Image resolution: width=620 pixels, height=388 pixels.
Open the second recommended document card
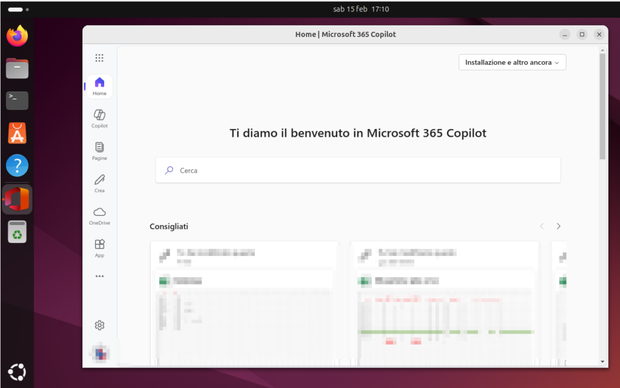pos(445,303)
